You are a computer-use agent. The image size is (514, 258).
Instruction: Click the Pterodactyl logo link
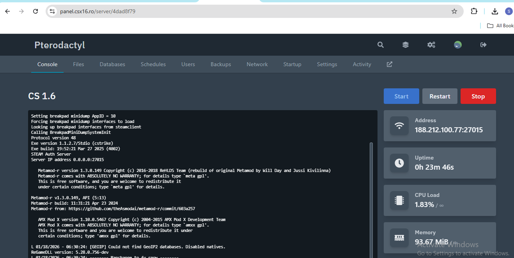tap(60, 45)
